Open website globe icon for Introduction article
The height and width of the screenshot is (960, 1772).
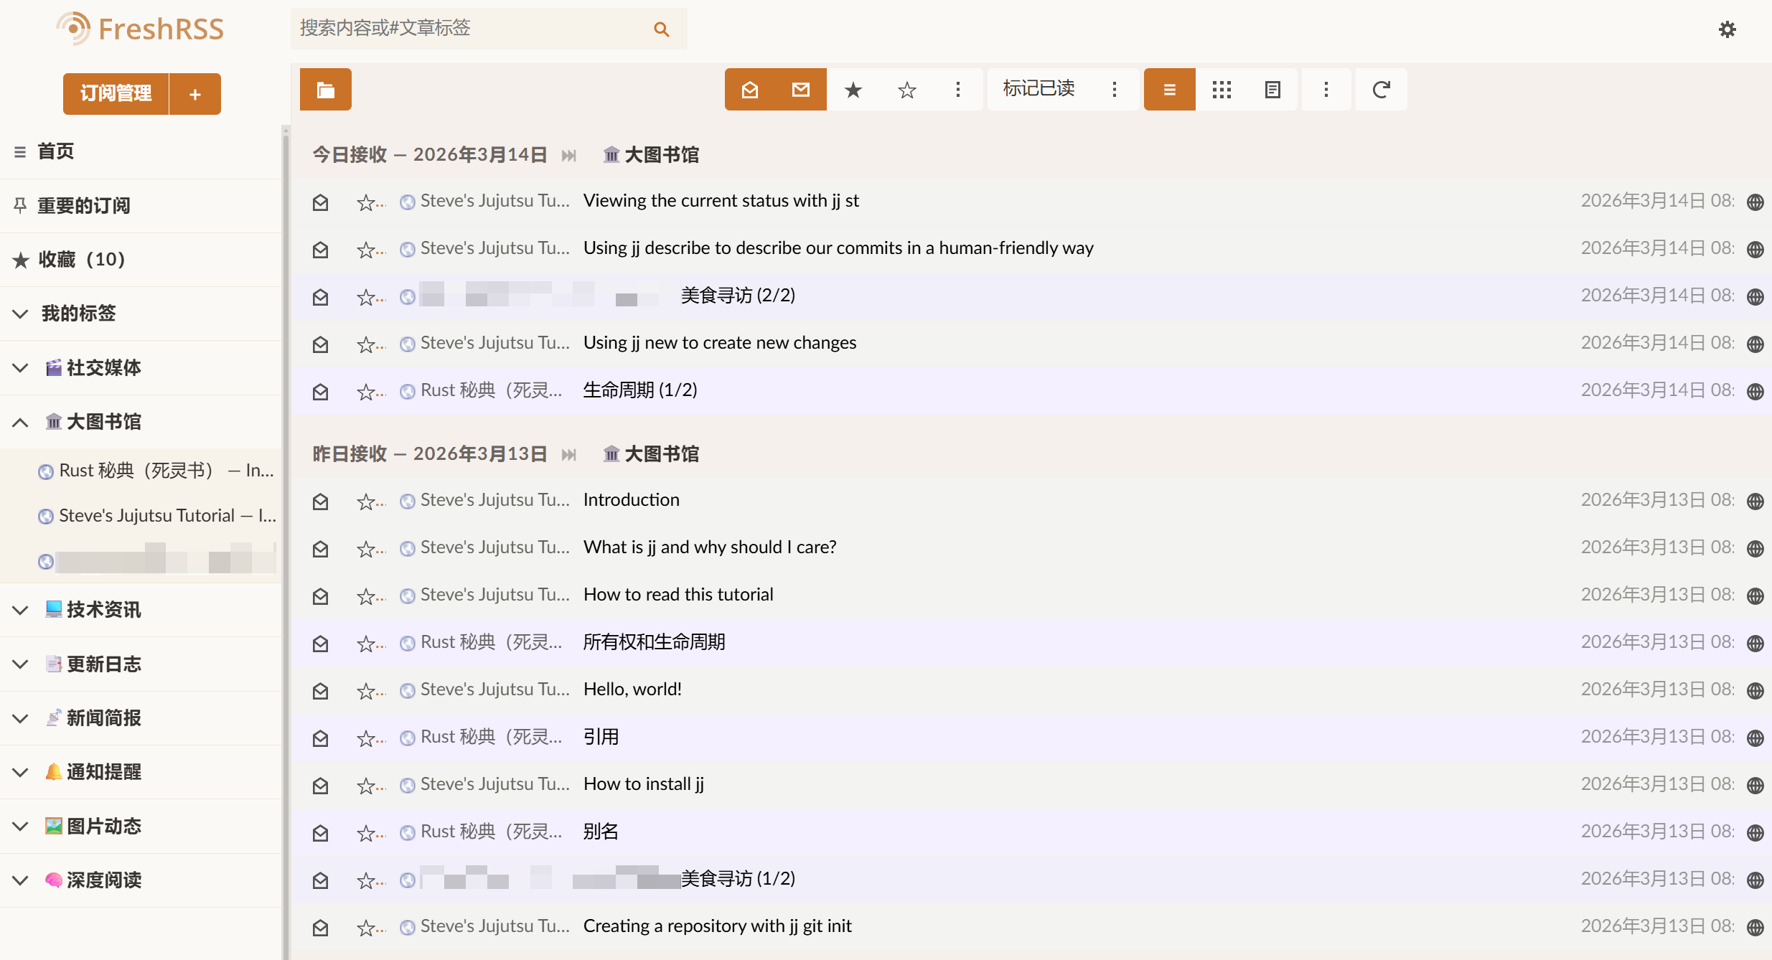pos(1755,501)
